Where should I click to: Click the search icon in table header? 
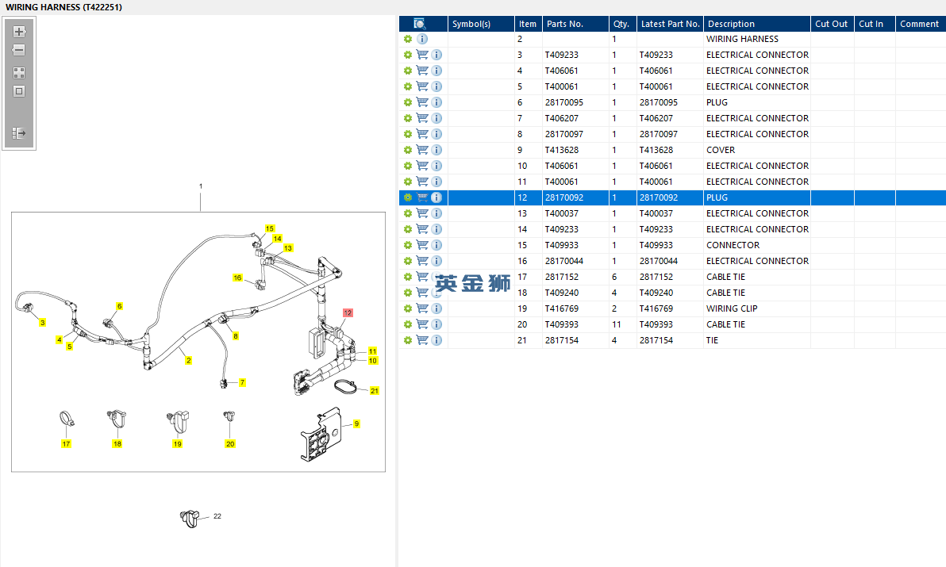click(x=420, y=24)
